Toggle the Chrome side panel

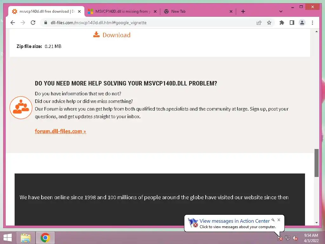point(292,23)
